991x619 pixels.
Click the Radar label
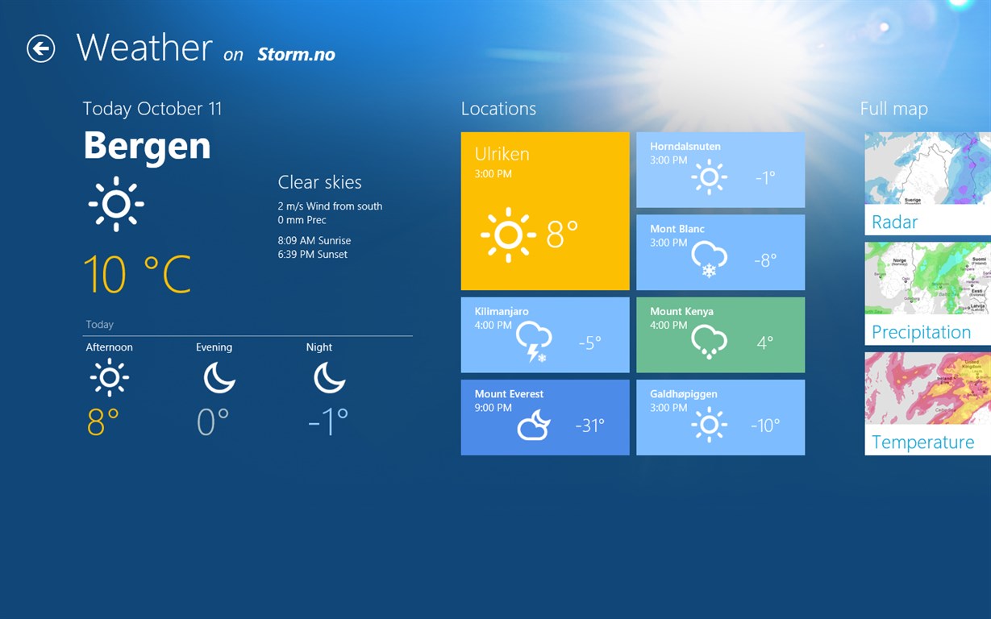[x=894, y=222]
